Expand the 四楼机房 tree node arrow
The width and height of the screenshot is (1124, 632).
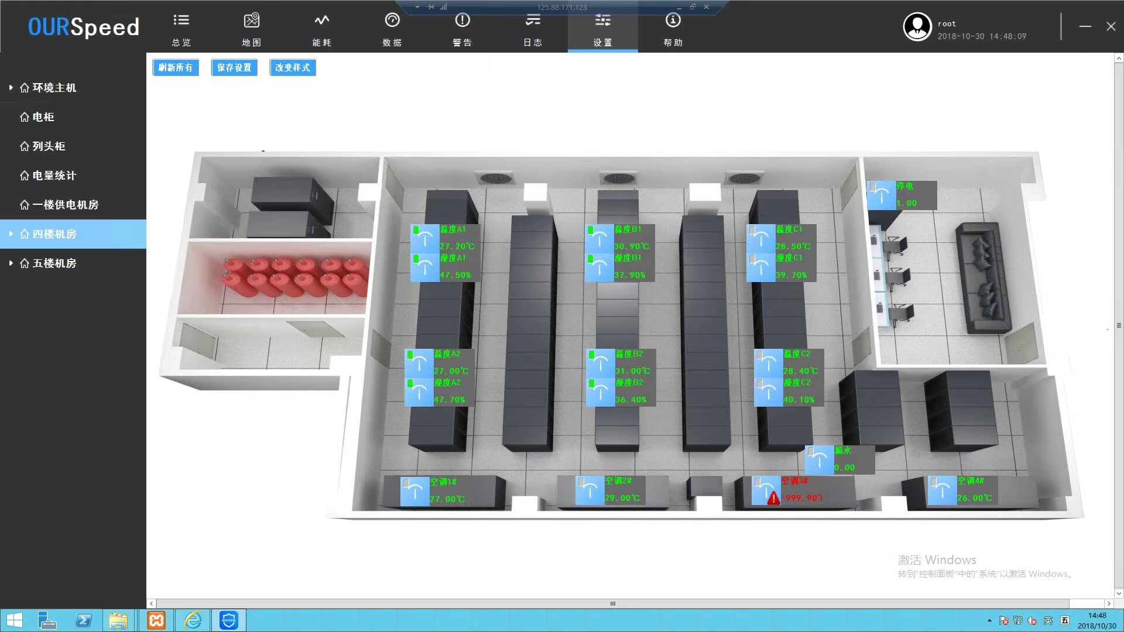[11, 234]
